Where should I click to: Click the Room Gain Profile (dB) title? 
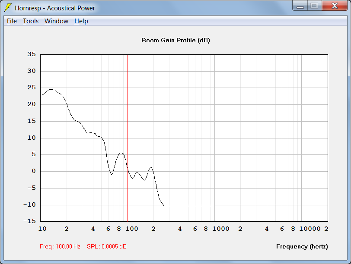point(175,40)
